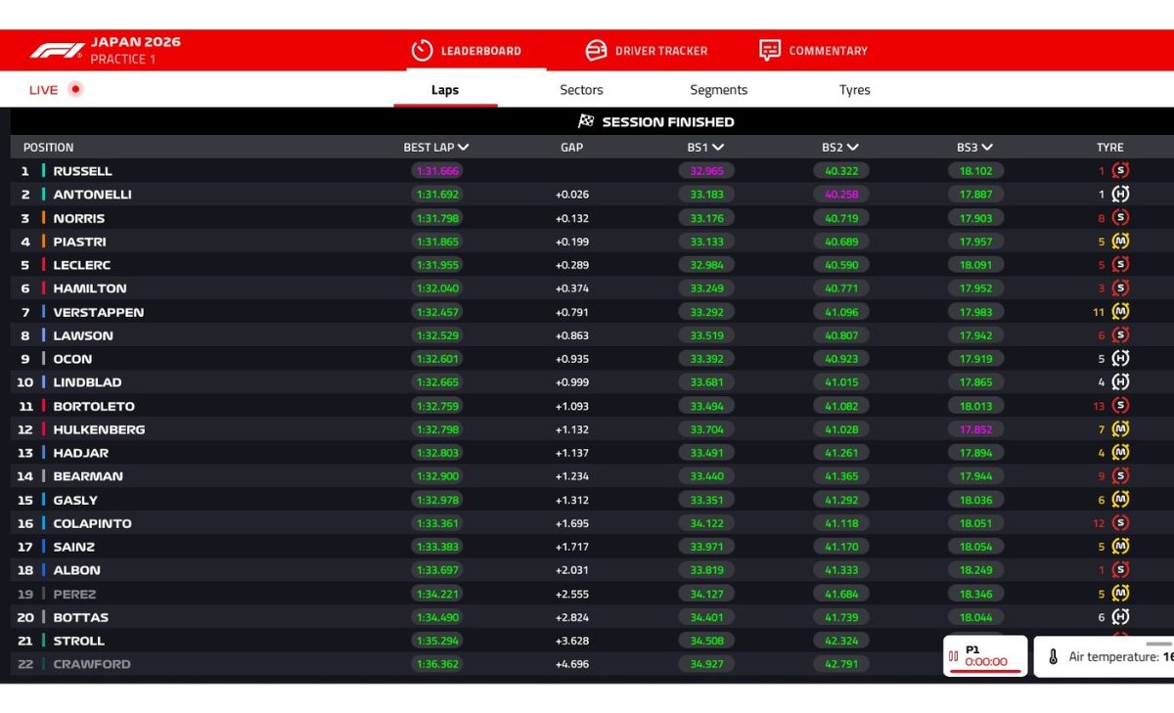
Task: Click the P1 session timer icon
Action: (954, 655)
